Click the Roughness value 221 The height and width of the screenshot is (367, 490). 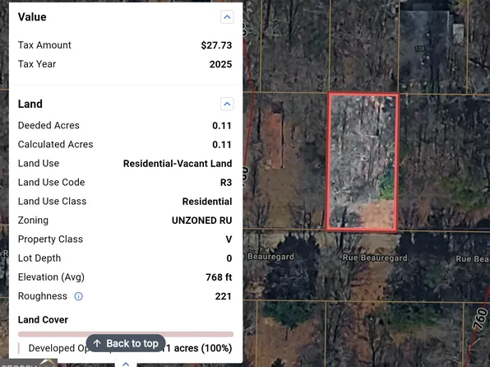tap(223, 296)
